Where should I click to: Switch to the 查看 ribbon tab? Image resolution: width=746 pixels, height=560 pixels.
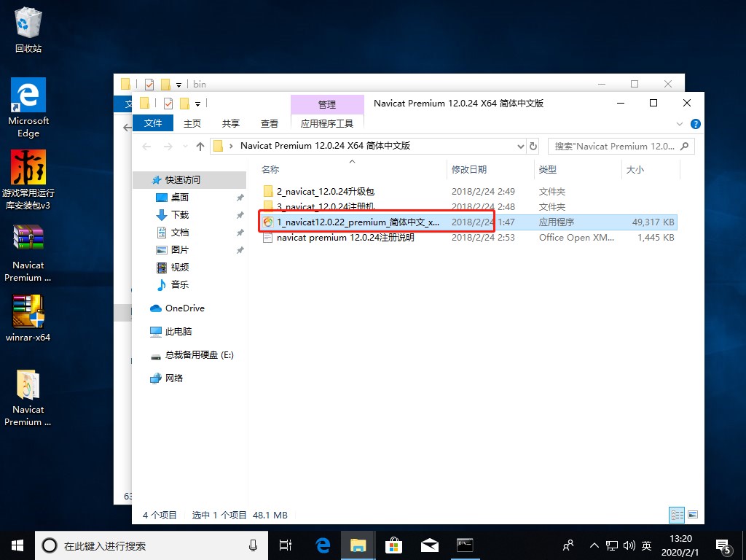(x=270, y=123)
